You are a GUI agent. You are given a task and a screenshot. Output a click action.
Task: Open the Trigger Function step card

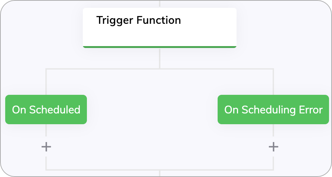[x=160, y=28]
